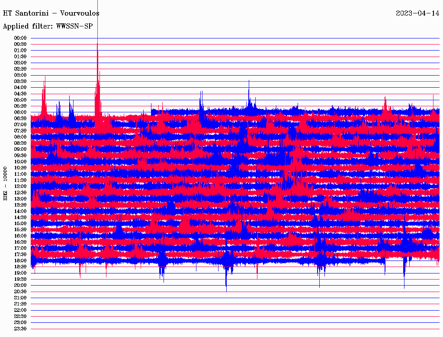This screenshot has height=337, width=443.
Task: Choose the 12:00 time label
Action: [20, 186]
